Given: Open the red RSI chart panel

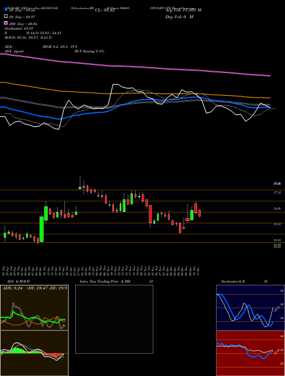Looking at the screenshot, I should point(250,353).
